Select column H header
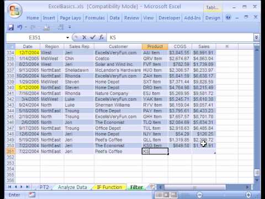Viewport: 265px width, 199px height. click(227, 46)
